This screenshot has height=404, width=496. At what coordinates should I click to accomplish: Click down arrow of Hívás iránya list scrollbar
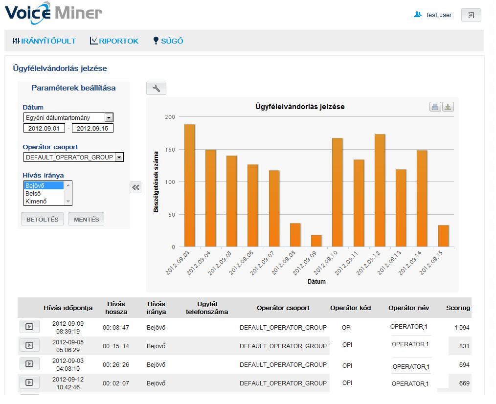pyautogui.click(x=68, y=201)
